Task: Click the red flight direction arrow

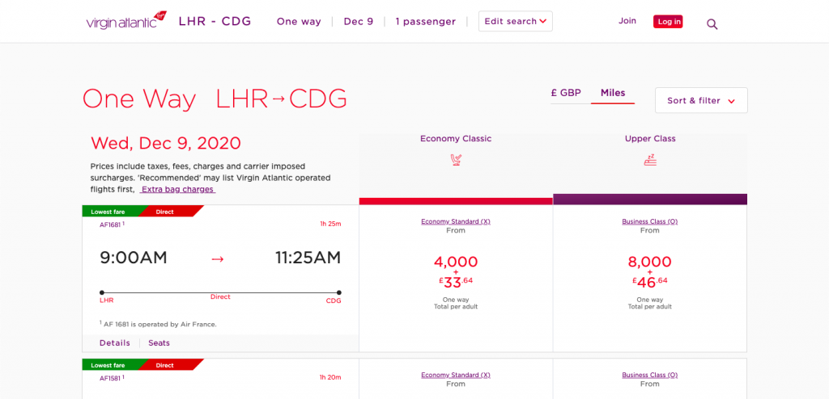Action: tap(217, 258)
